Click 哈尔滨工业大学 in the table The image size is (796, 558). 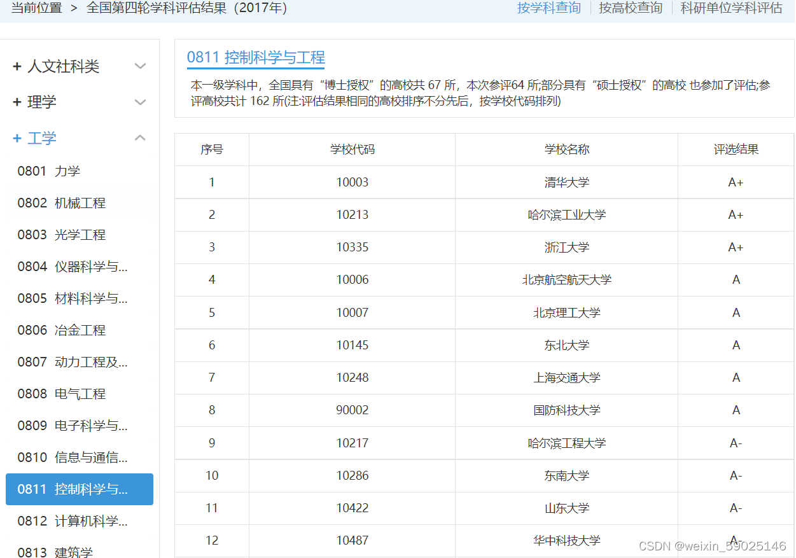point(567,215)
